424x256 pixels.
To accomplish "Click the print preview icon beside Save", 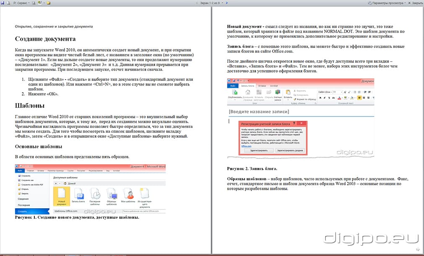I will [x=9, y=3].
